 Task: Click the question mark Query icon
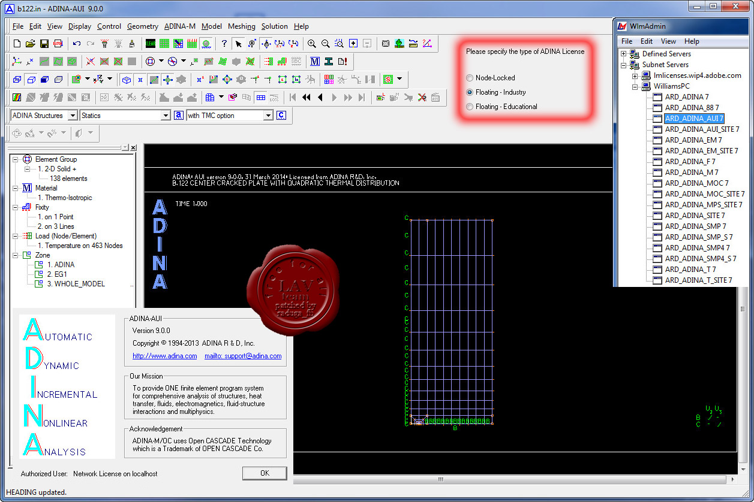pos(224,43)
